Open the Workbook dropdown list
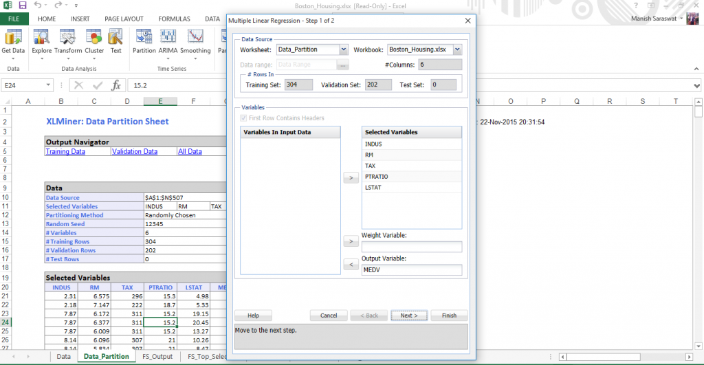The width and height of the screenshot is (704, 365). click(x=457, y=49)
